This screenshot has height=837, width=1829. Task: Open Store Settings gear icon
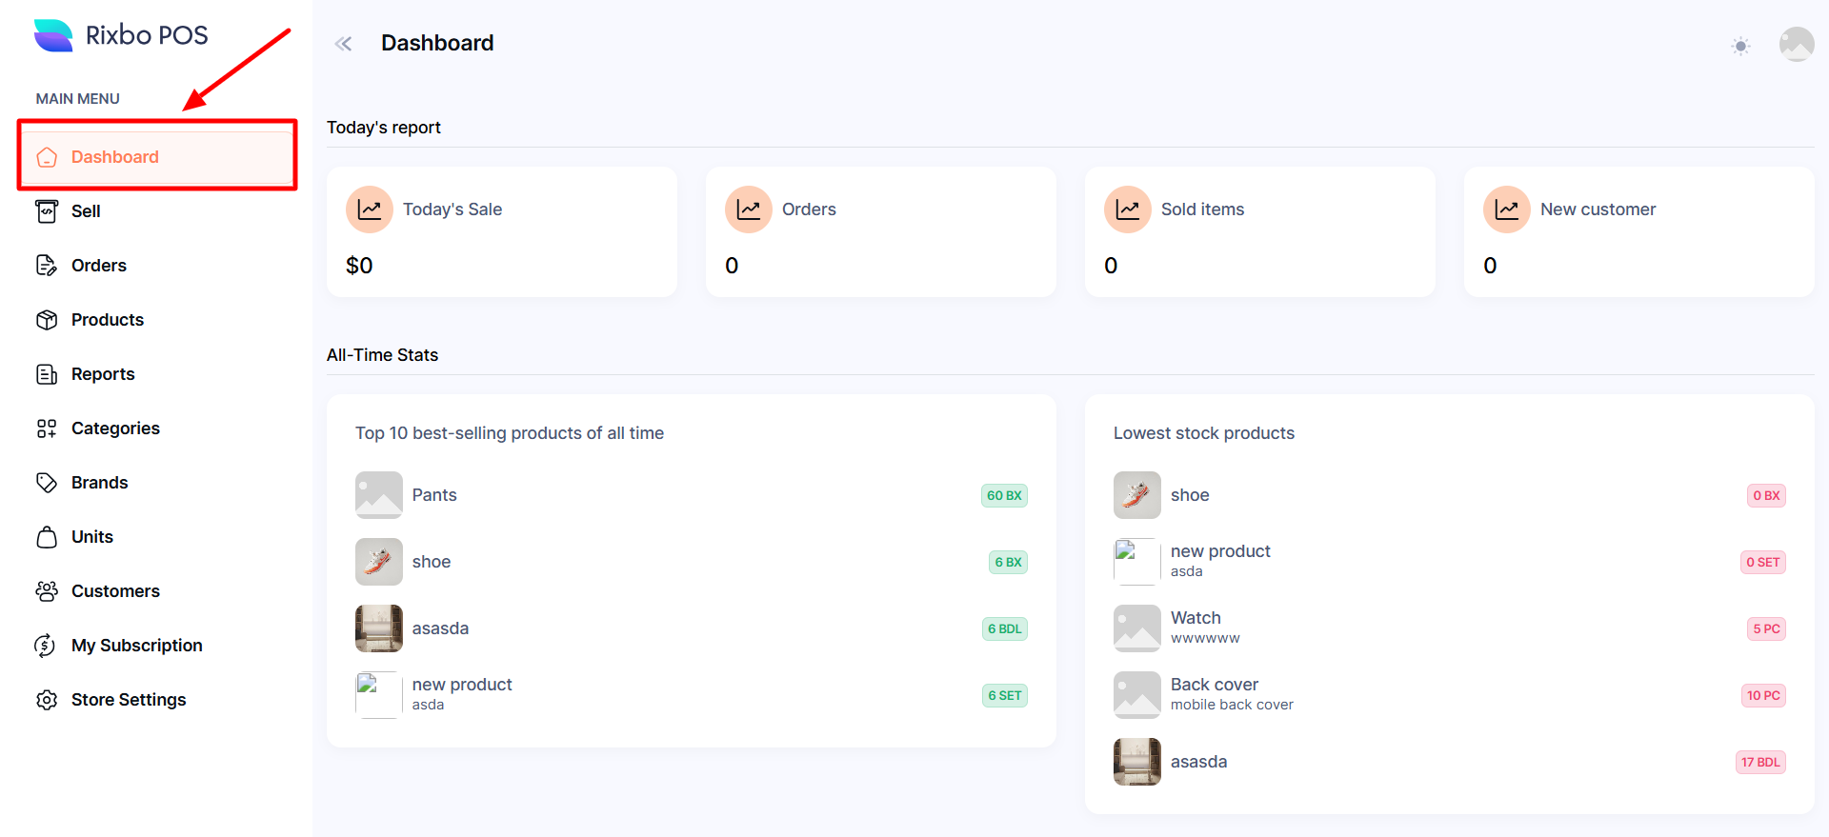(x=47, y=700)
